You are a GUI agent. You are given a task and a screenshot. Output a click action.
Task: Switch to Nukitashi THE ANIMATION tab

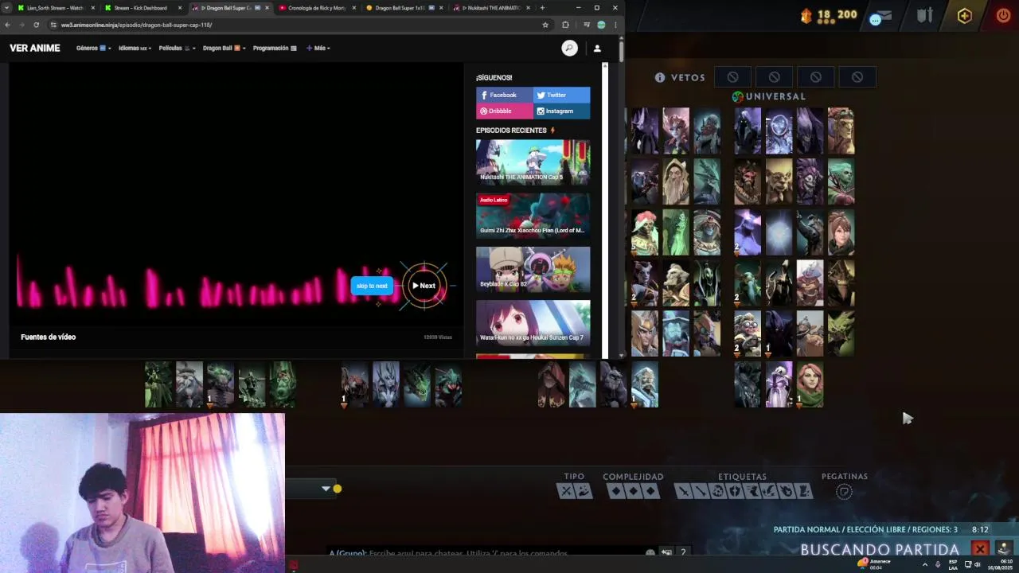tap(490, 8)
